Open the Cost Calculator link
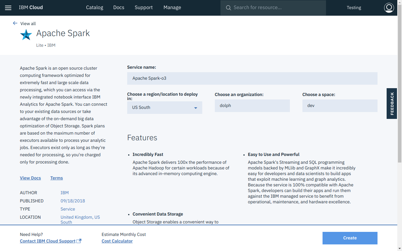 (117, 241)
